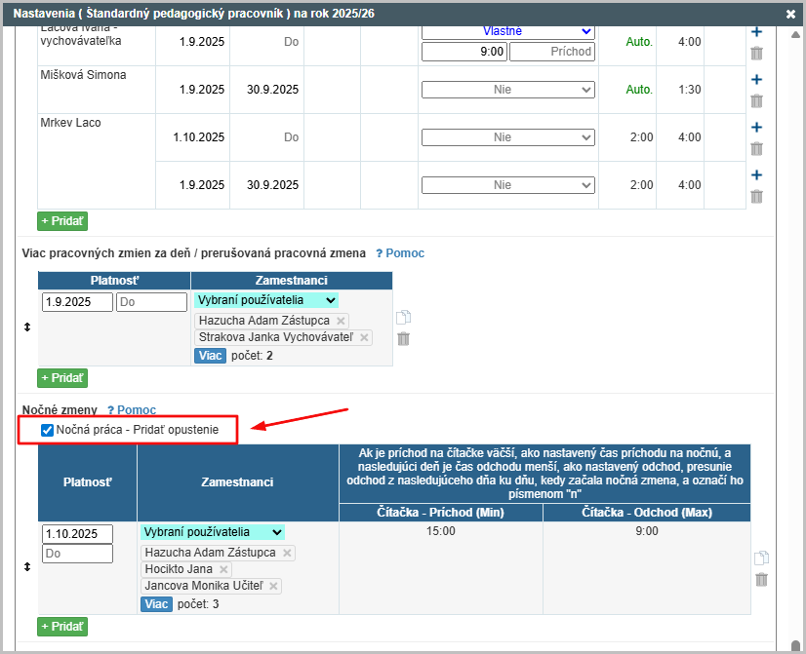The height and width of the screenshot is (654, 806).
Task: Open Vybraní používatelia dropdown in night shifts table
Action: (213, 532)
